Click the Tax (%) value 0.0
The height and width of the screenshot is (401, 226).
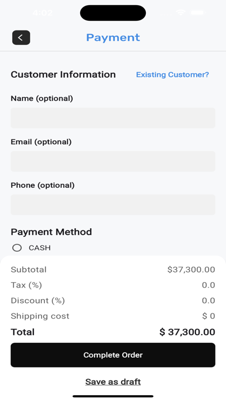click(x=208, y=285)
